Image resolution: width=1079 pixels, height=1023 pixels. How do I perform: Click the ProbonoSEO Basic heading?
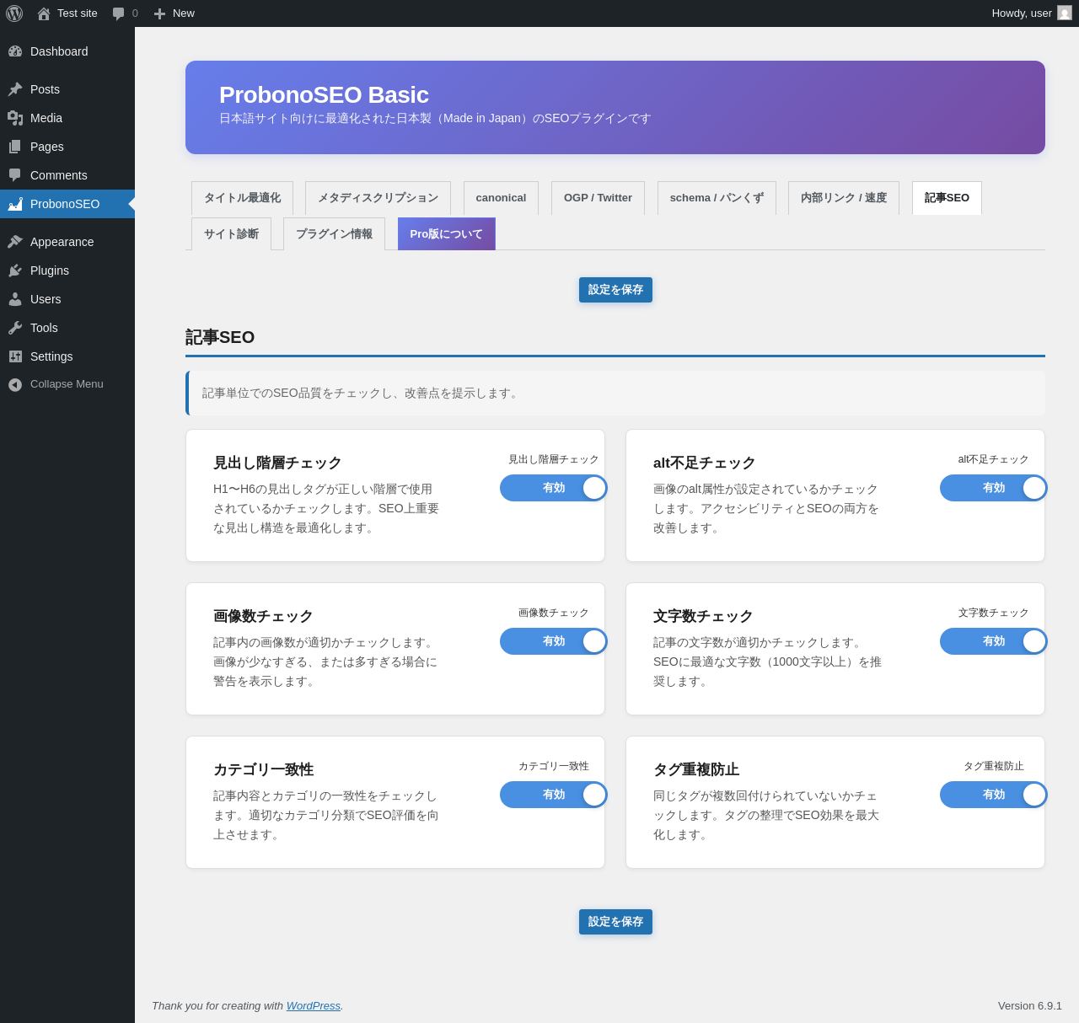pos(324,95)
